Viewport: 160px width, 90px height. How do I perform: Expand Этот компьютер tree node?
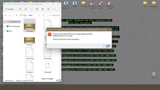(5, 26)
